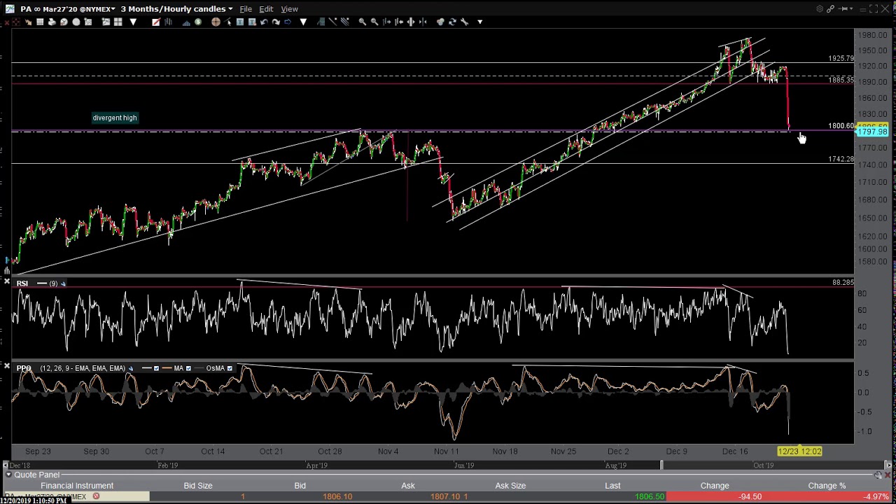Click the chain link icon in the title bar
Viewport: 896px width, 504px height.
pos(830,9)
